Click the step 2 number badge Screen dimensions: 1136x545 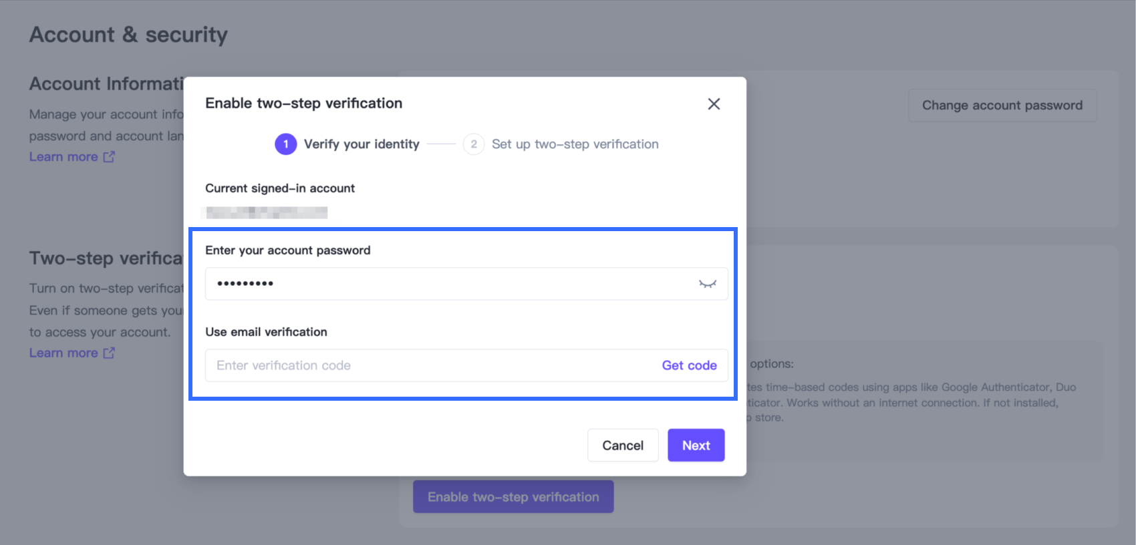(474, 144)
